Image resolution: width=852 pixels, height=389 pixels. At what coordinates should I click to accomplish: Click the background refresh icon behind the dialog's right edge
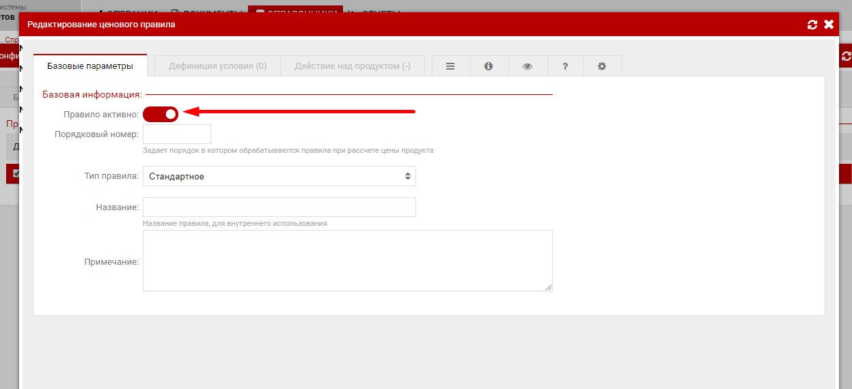pos(846,57)
